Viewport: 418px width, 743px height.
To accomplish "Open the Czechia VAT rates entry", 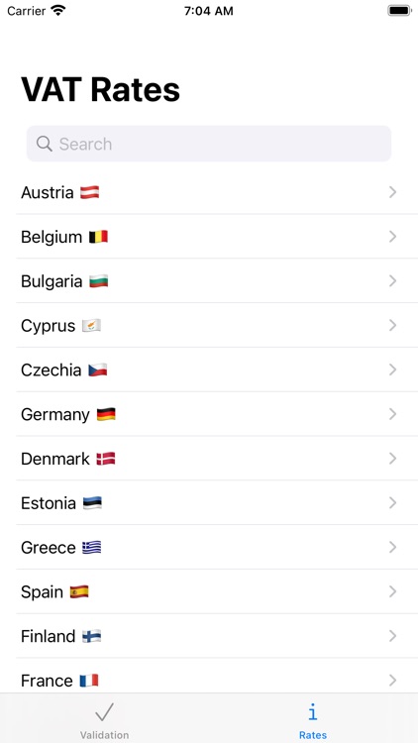I will [x=217, y=370].
